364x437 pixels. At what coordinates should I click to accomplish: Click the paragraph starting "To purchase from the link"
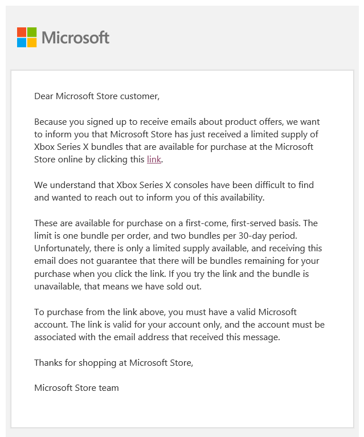[179, 324]
